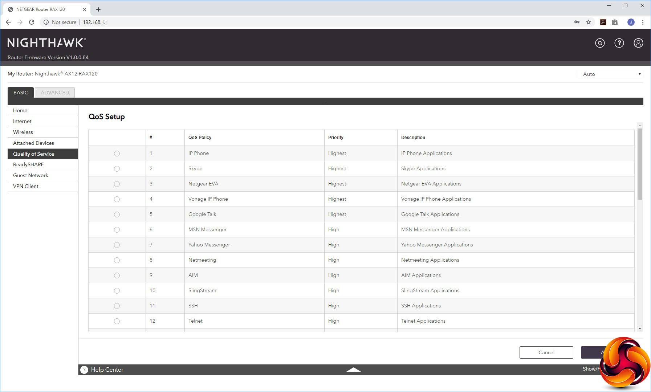The image size is (651, 392).
Task: Select the Telnet policy radio button
Action: point(117,321)
